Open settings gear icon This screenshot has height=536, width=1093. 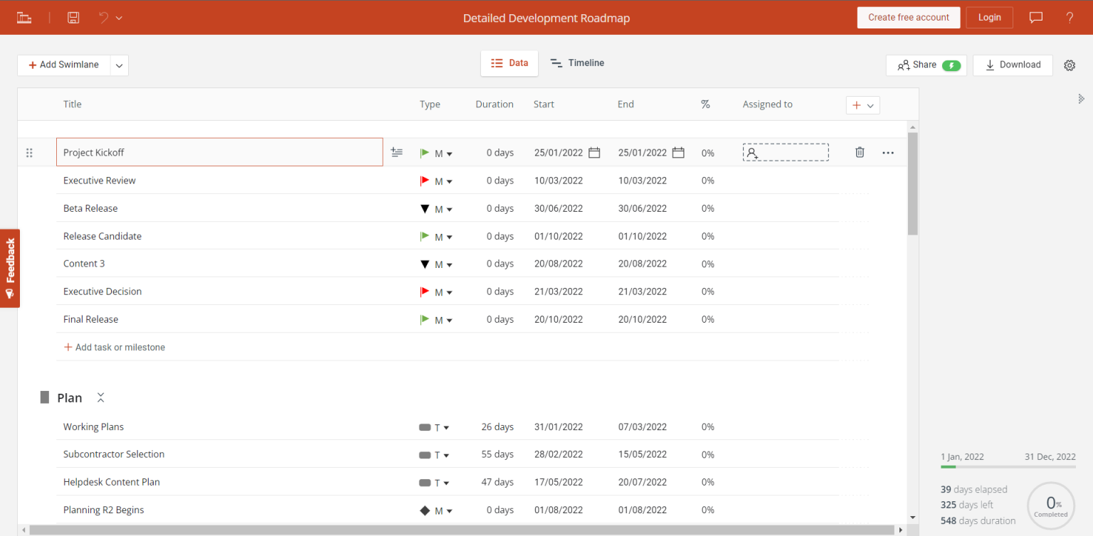[x=1070, y=65]
